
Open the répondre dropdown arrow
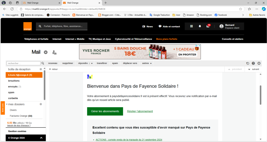[92, 63]
